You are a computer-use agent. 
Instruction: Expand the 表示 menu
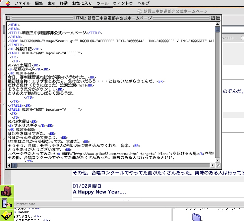[x=51, y=3]
